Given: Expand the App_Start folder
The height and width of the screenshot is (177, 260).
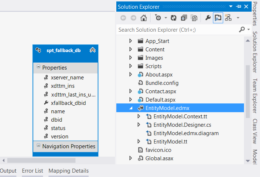Looking at the screenshot, I should [131, 41].
